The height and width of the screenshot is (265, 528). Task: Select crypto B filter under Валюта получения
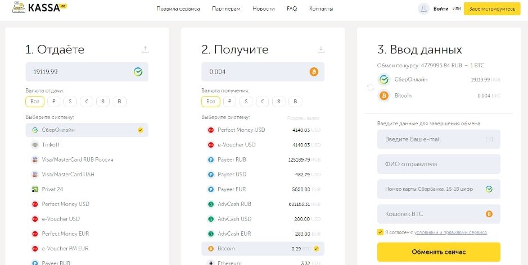295,102
